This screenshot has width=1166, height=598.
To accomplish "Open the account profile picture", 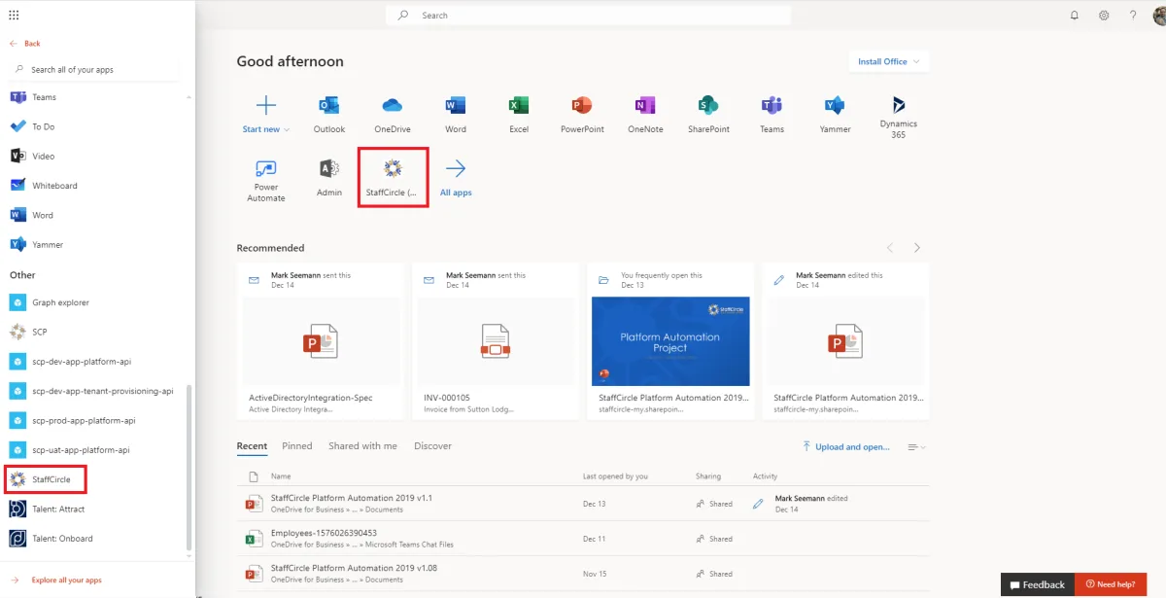I will tap(1158, 16).
